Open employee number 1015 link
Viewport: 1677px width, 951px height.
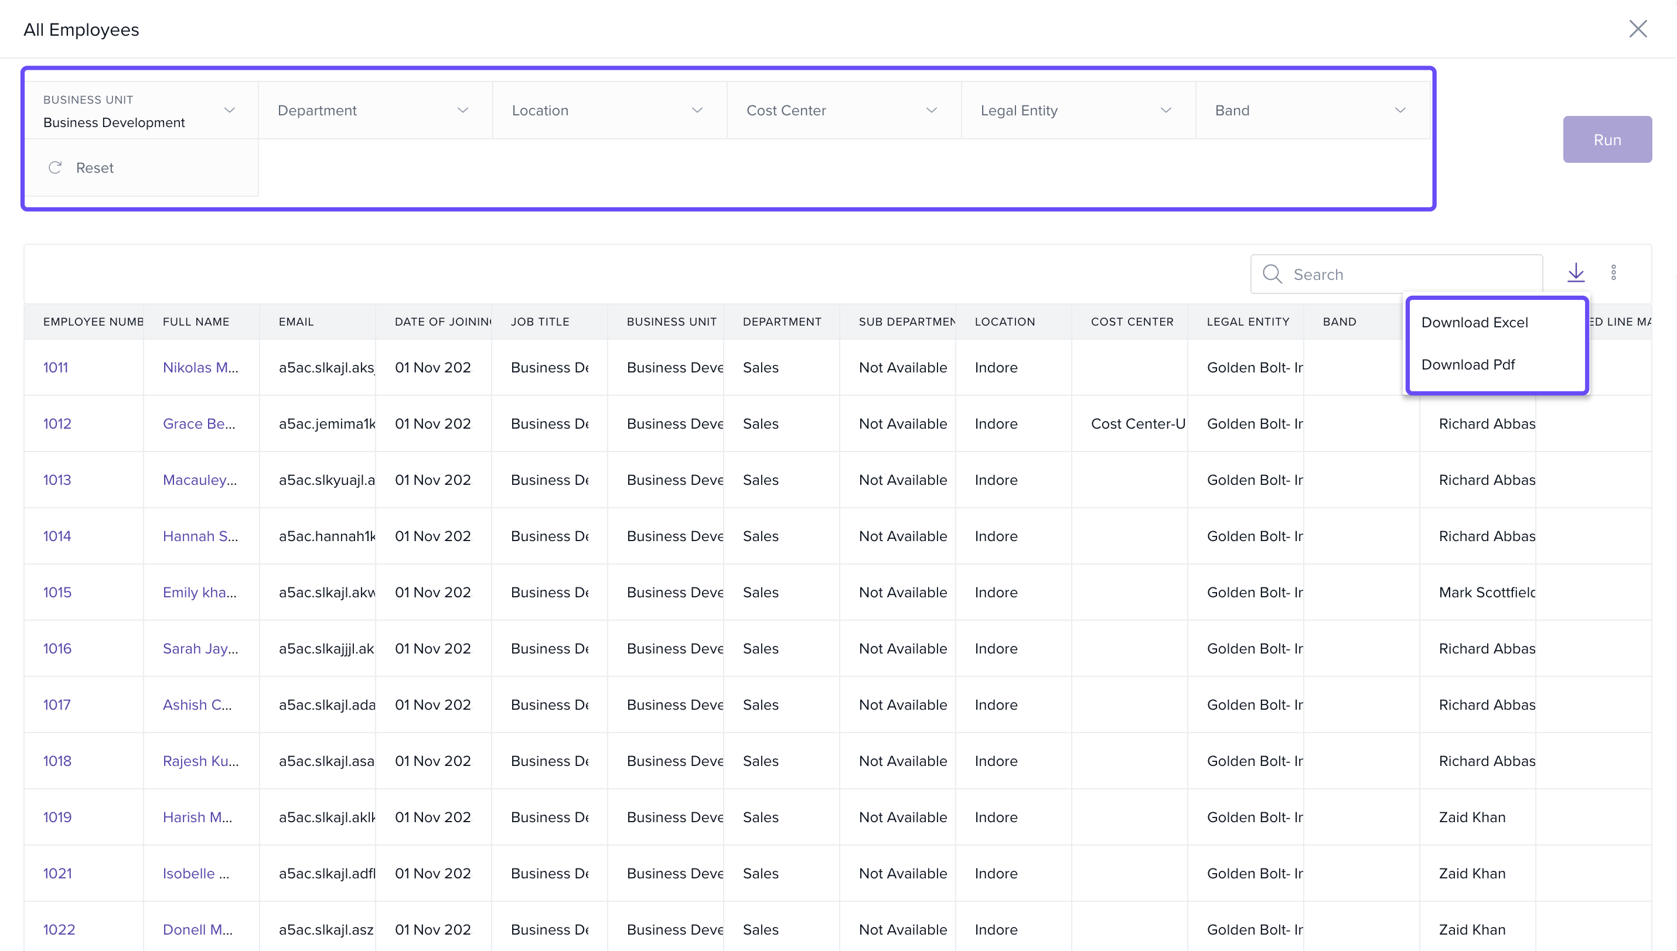click(x=57, y=593)
